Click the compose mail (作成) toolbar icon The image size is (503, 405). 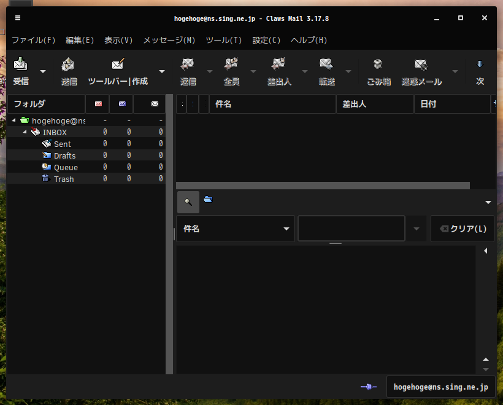click(x=118, y=64)
